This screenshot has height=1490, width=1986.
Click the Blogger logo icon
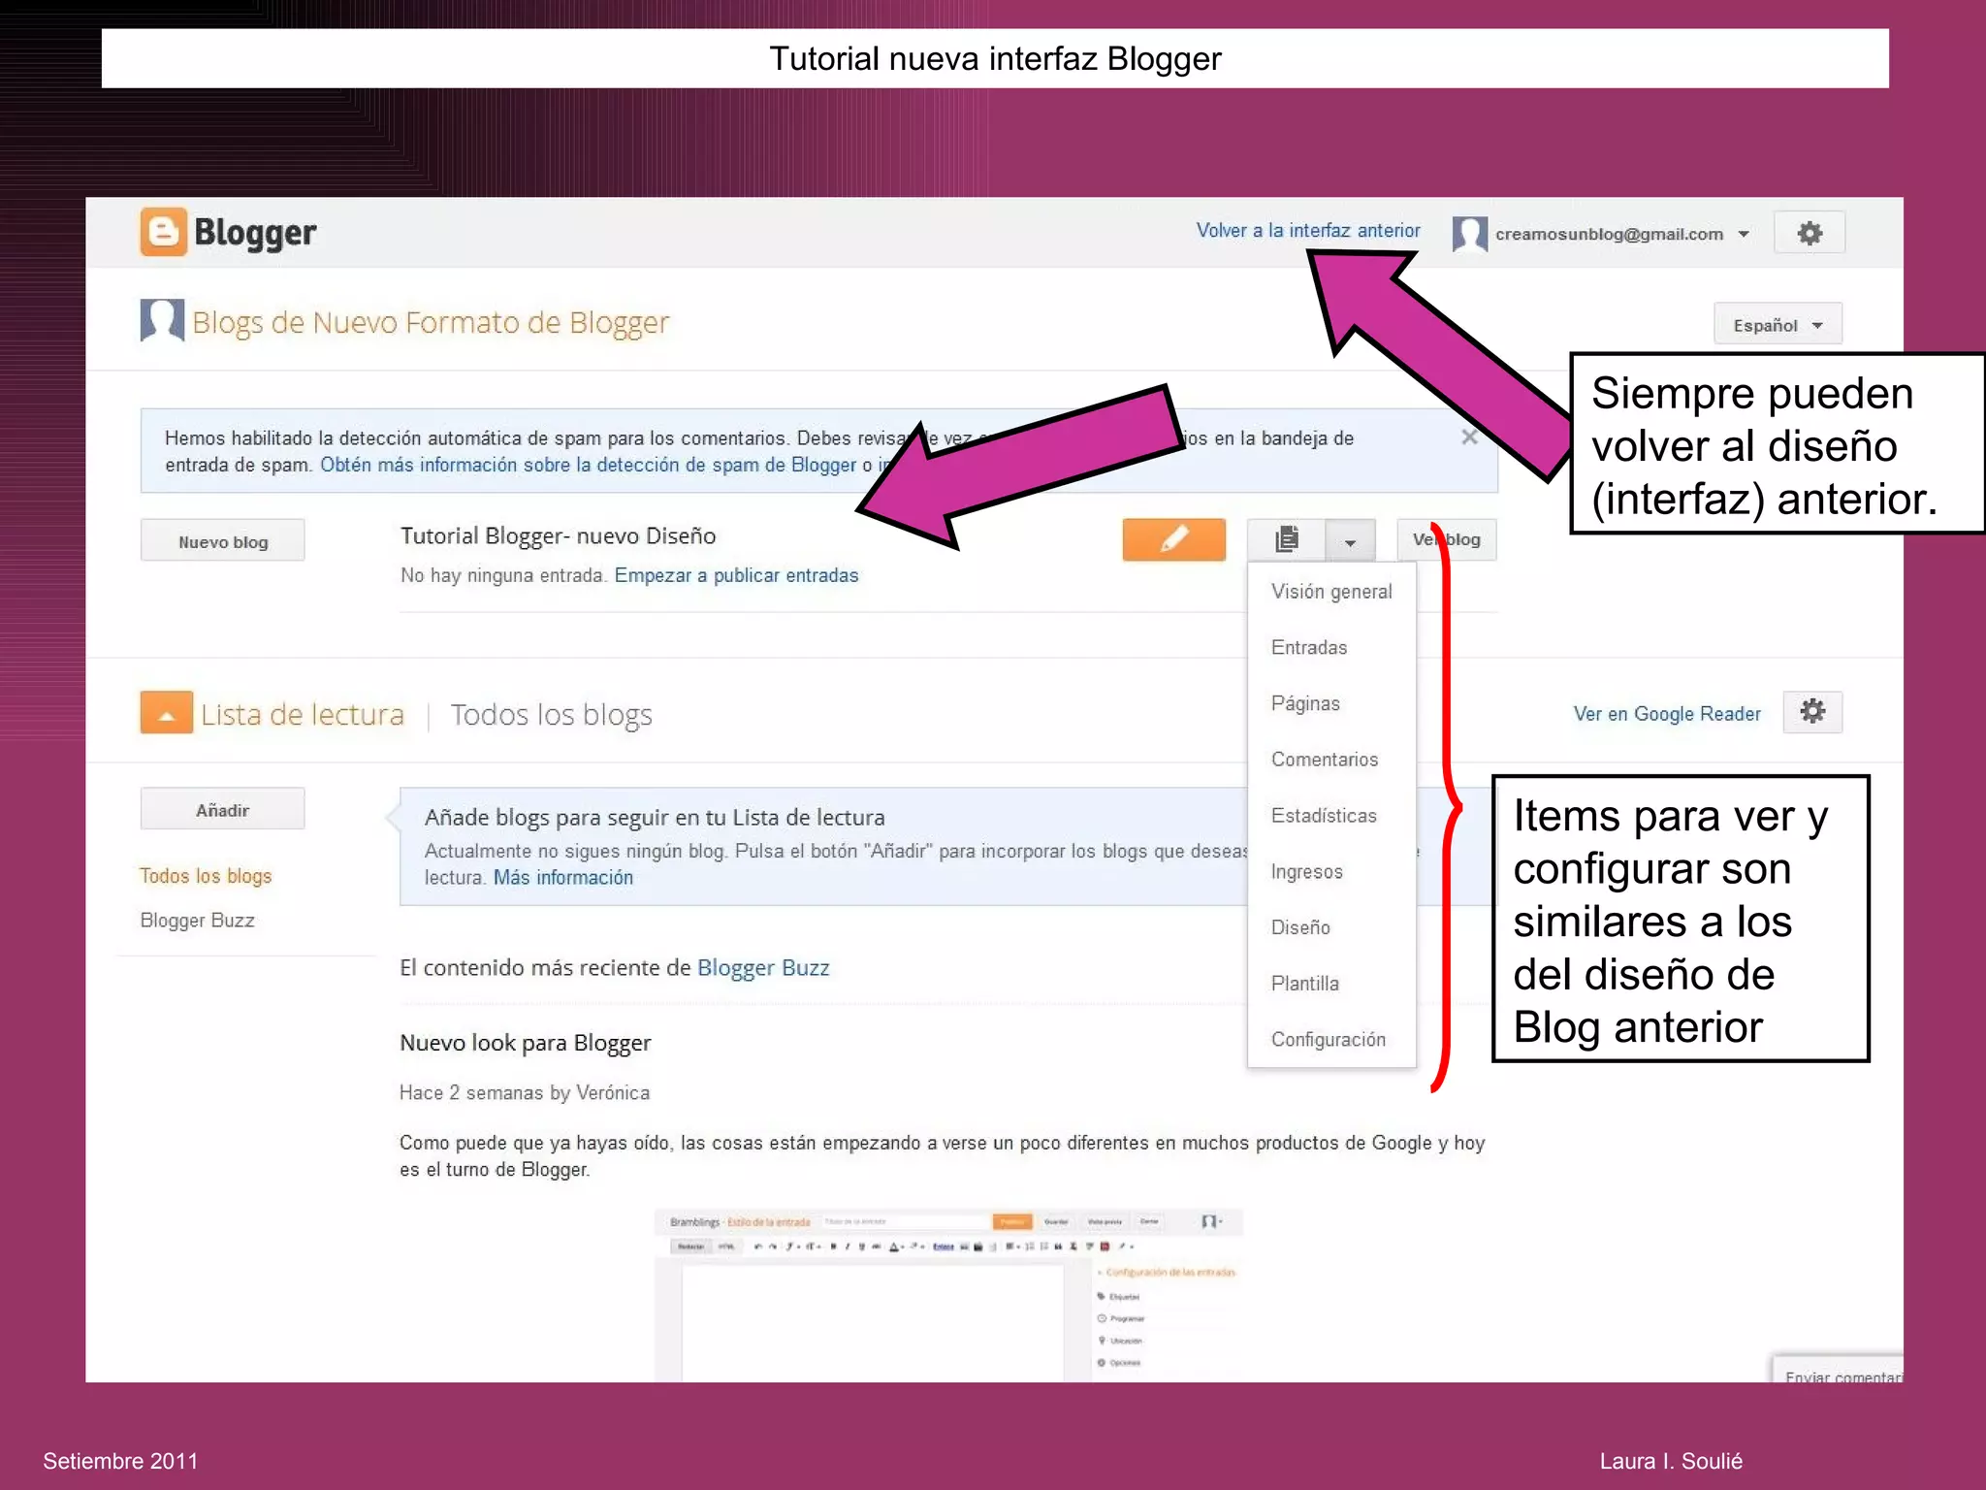pyautogui.click(x=163, y=232)
